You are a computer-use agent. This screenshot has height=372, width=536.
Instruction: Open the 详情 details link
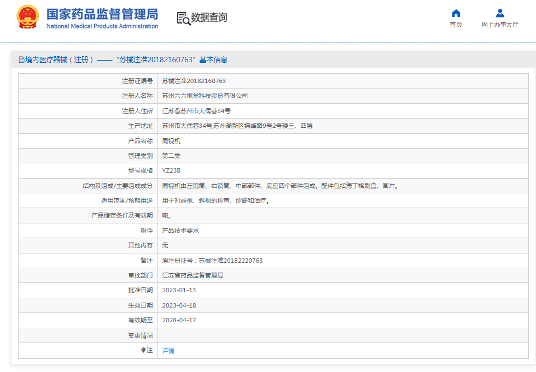[x=168, y=351]
